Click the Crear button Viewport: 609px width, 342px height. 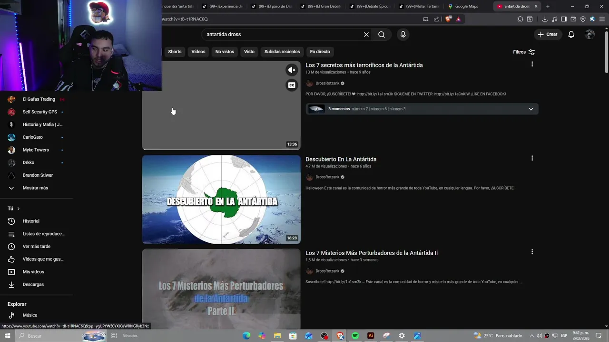[x=547, y=34]
